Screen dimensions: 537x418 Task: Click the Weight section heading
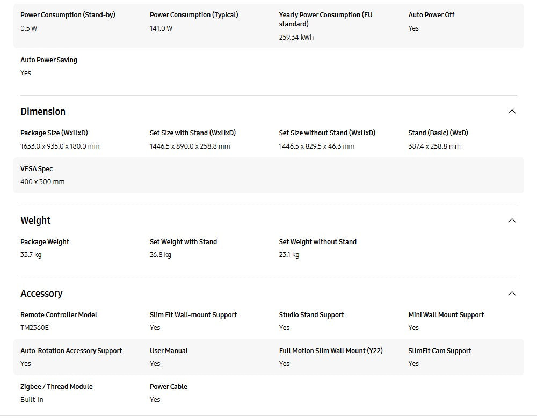[35, 221]
